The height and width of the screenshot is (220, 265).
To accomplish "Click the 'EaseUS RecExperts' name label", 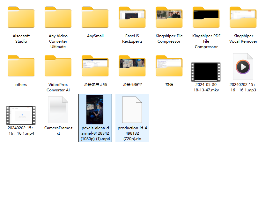I will coord(132,39).
